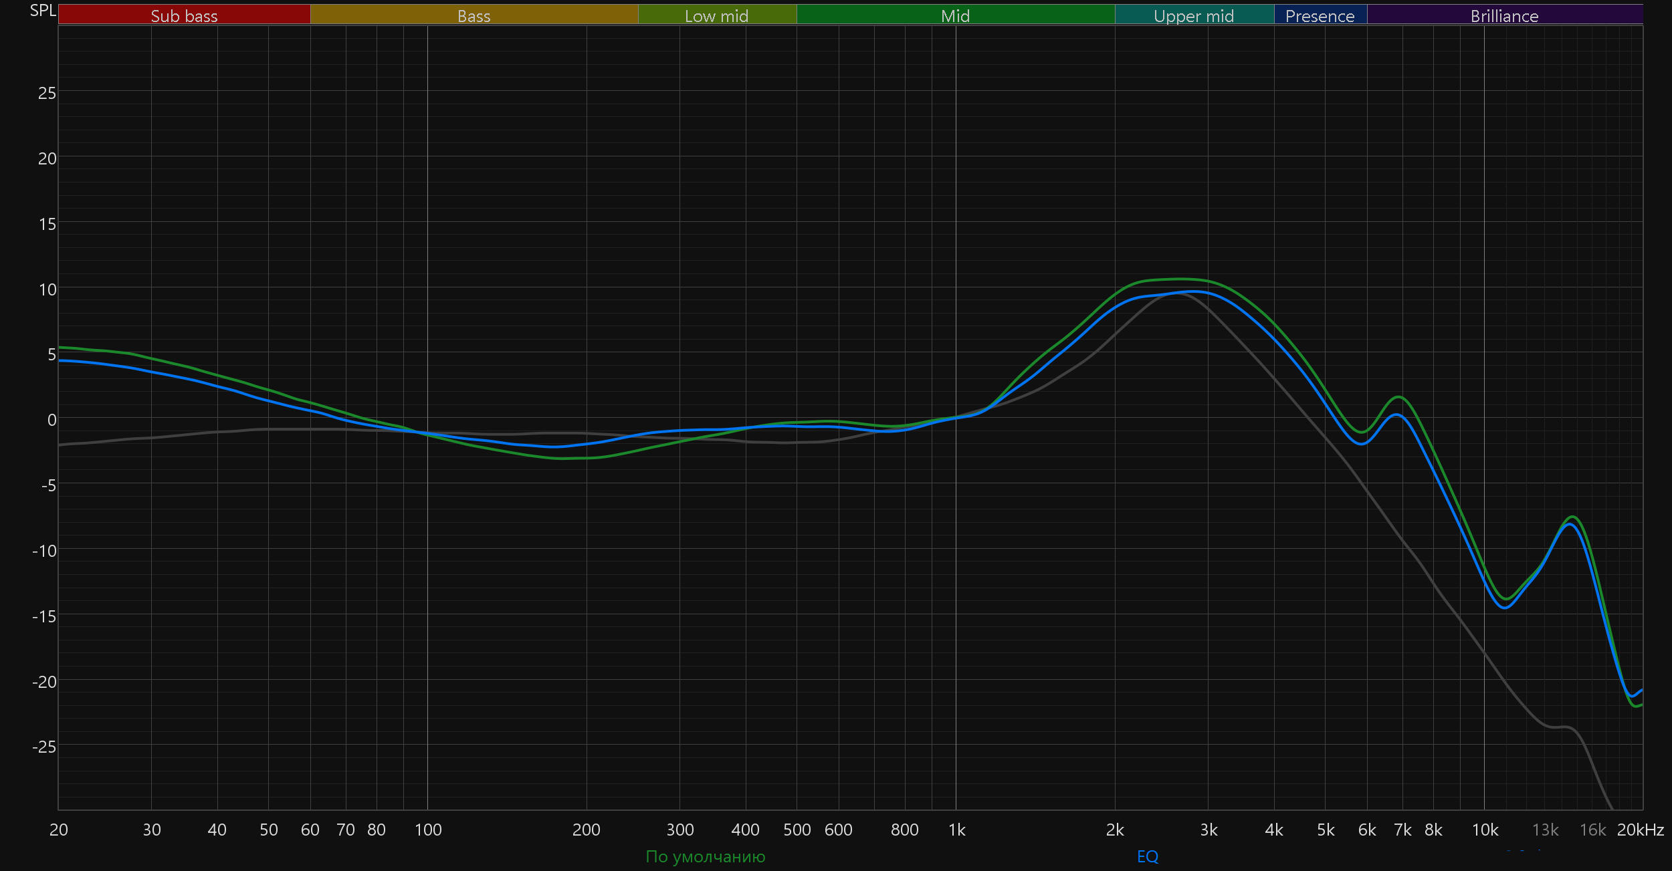Screen dimensions: 1672x871
Task: Select the Bass frequency band header
Action: [474, 15]
